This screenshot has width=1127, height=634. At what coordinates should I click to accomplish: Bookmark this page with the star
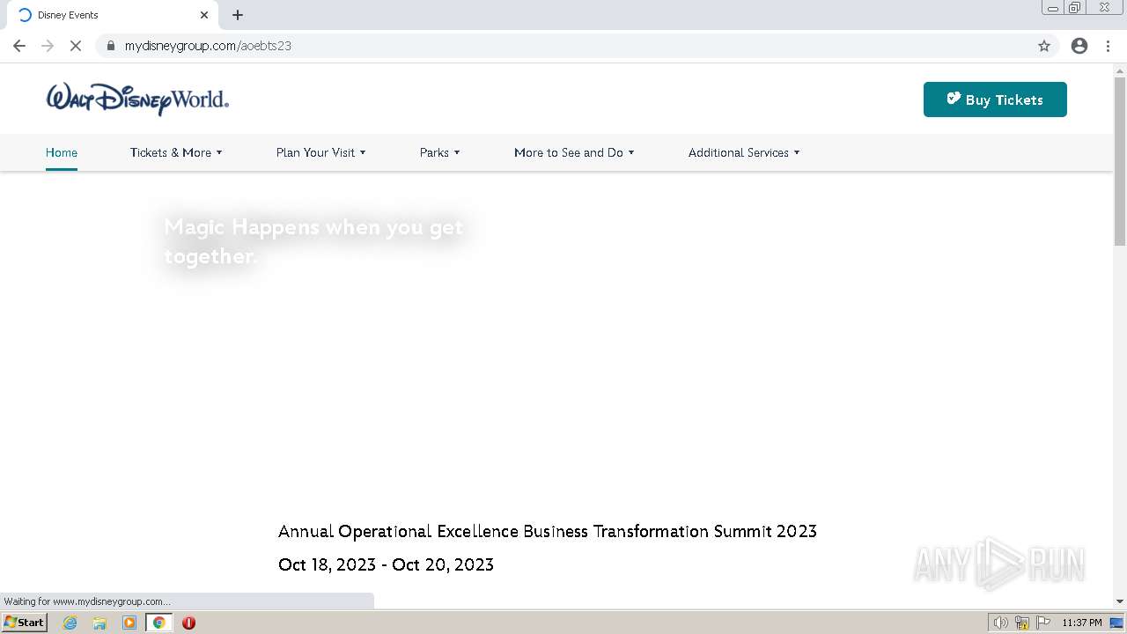tap(1044, 46)
